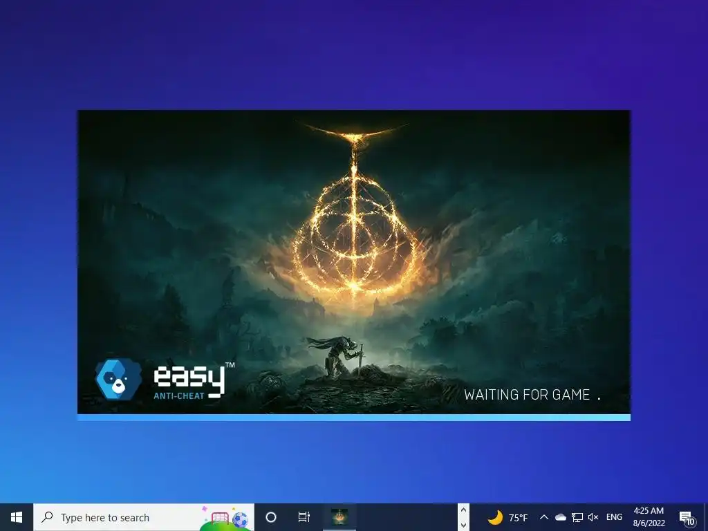Click the Elden Ring splash artwork
Viewport: 708px width, 531px height.
coord(354,262)
